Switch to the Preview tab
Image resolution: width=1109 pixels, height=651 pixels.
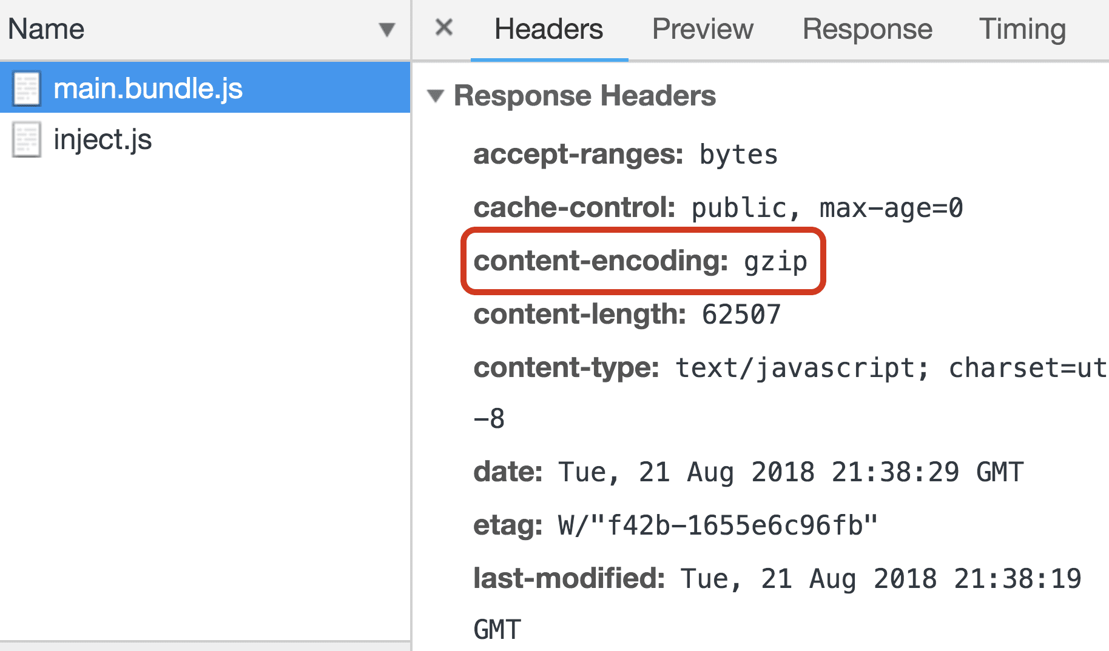pyautogui.click(x=702, y=28)
